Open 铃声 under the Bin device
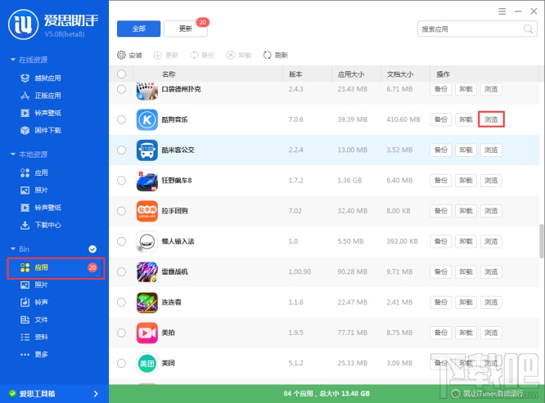 coord(34,302)
